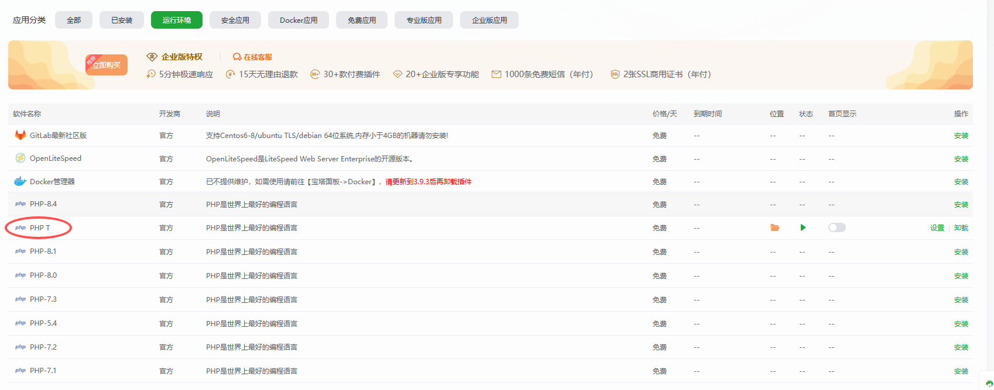
Task: Click the php icon beside PHP-8.4
Action: (x=20, y=204)
